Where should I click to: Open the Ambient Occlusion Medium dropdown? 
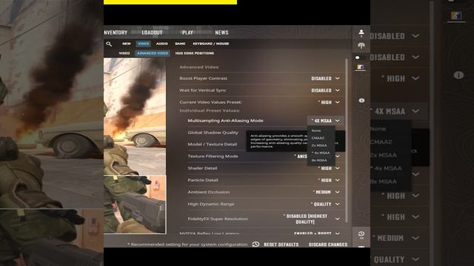(x=327, y=192)
